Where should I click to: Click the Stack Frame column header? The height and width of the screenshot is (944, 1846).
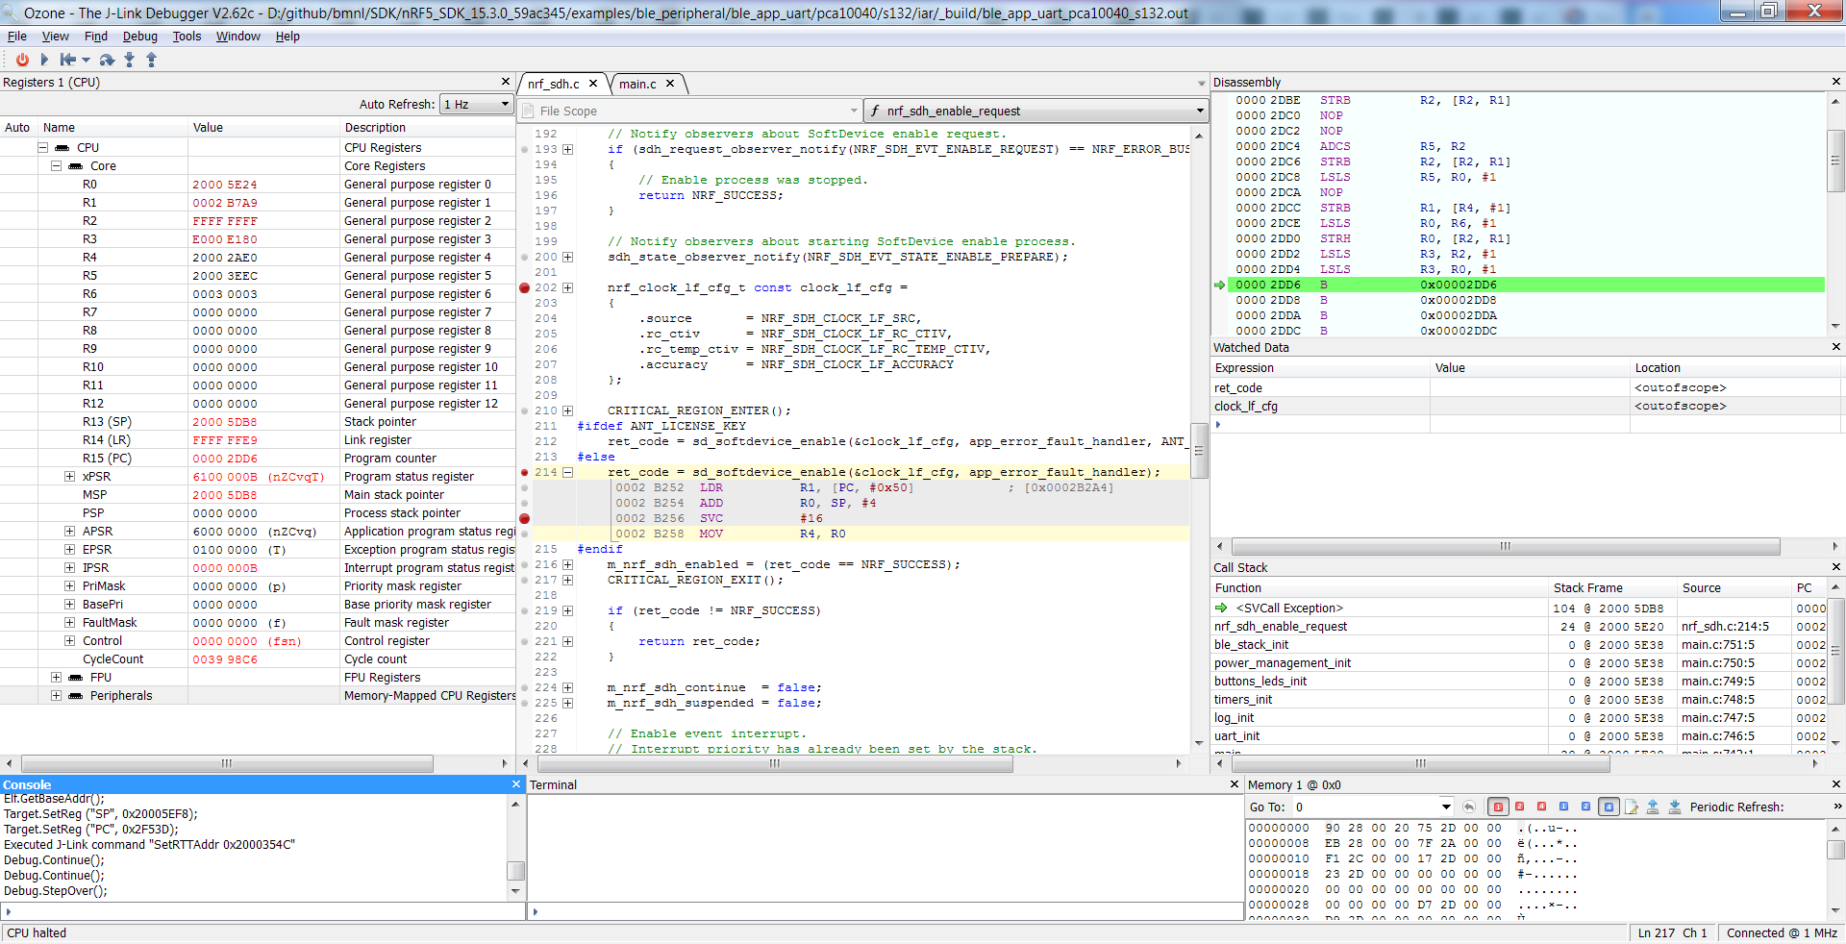coord(1587,588)
